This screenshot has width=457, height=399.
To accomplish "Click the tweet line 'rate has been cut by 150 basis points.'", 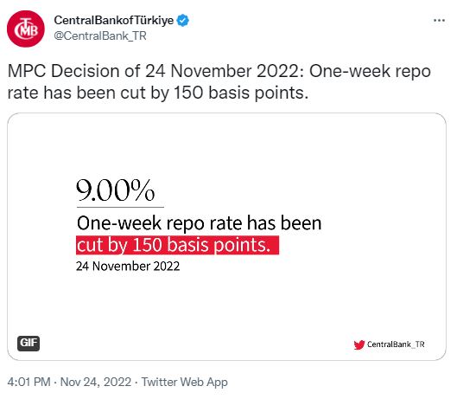I will pyautogui.click(x=158, y=93).
